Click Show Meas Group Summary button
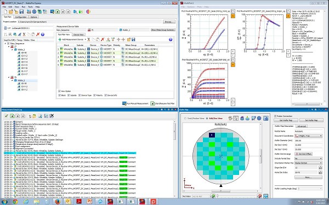This screenshot has width=329, height=205. pos(163,30)
